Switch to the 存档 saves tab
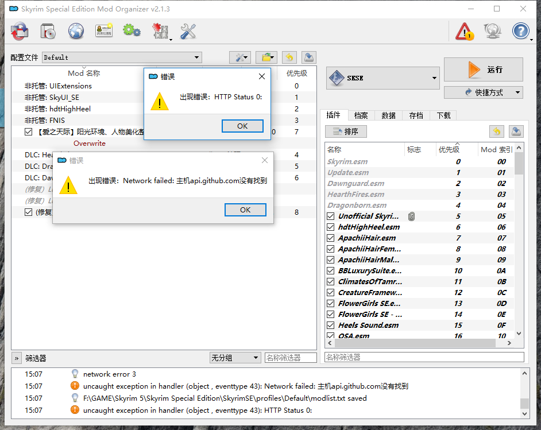 tap(416, 115)
